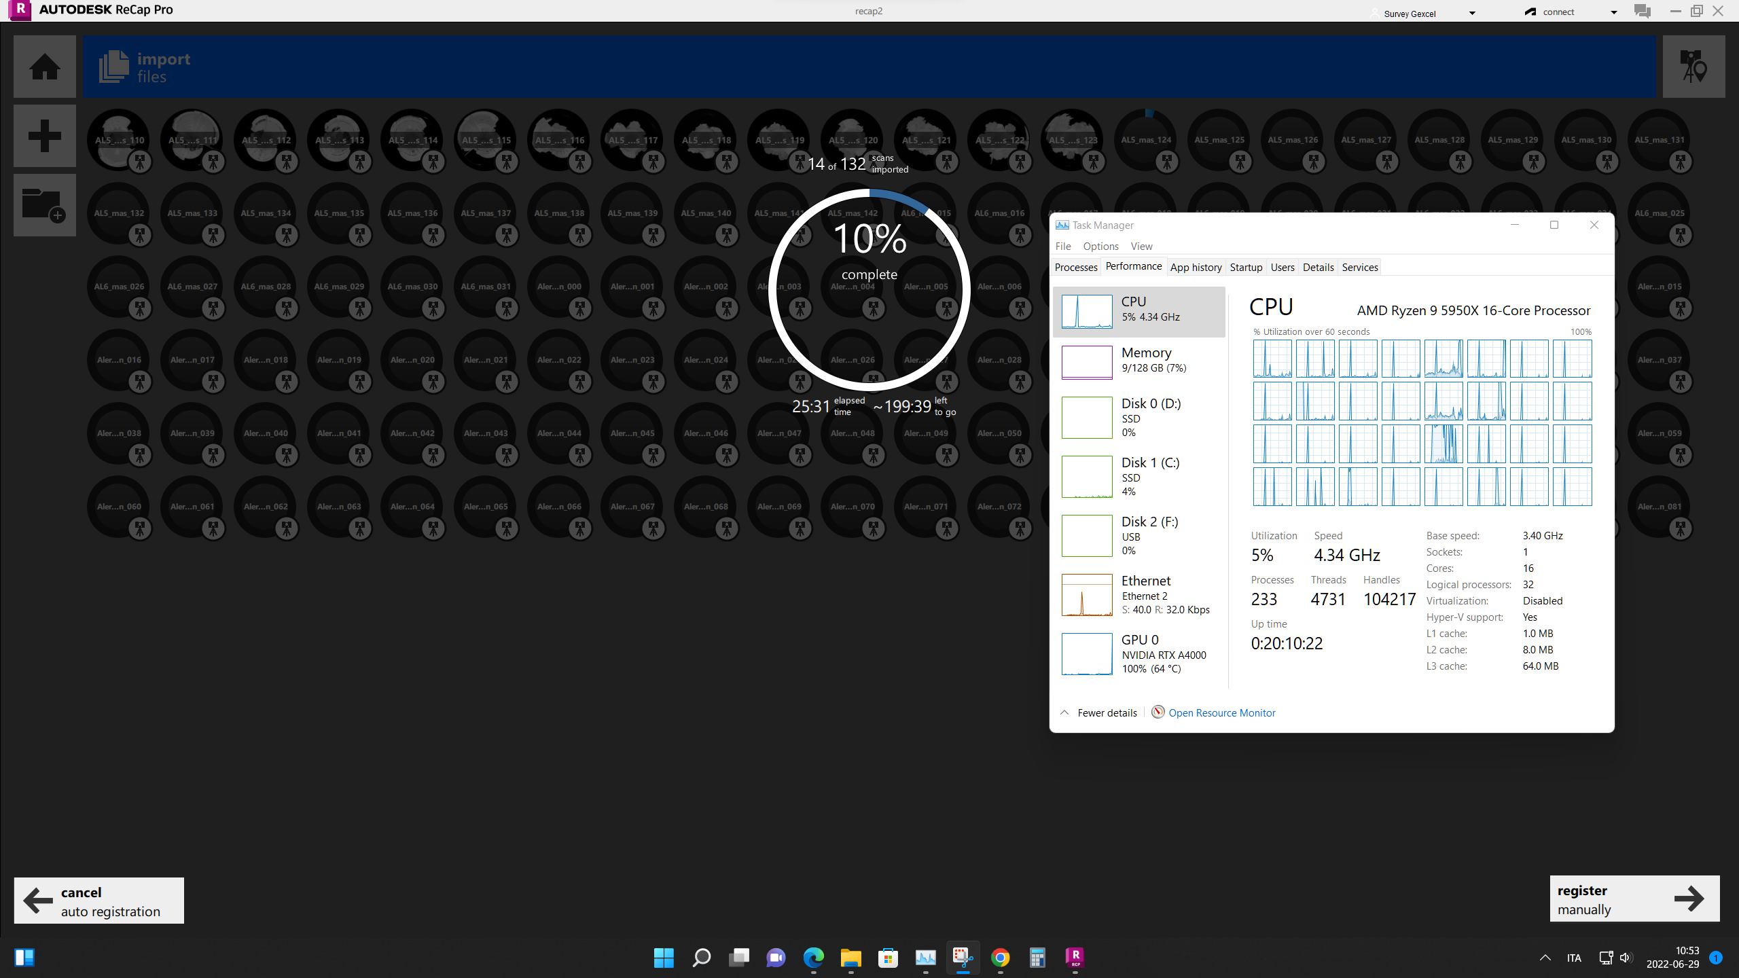Click the plus icon to add scans

pyautogui.click(x=45, y=135)
